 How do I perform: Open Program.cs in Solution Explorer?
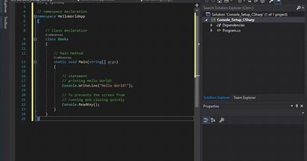point(232,31)
